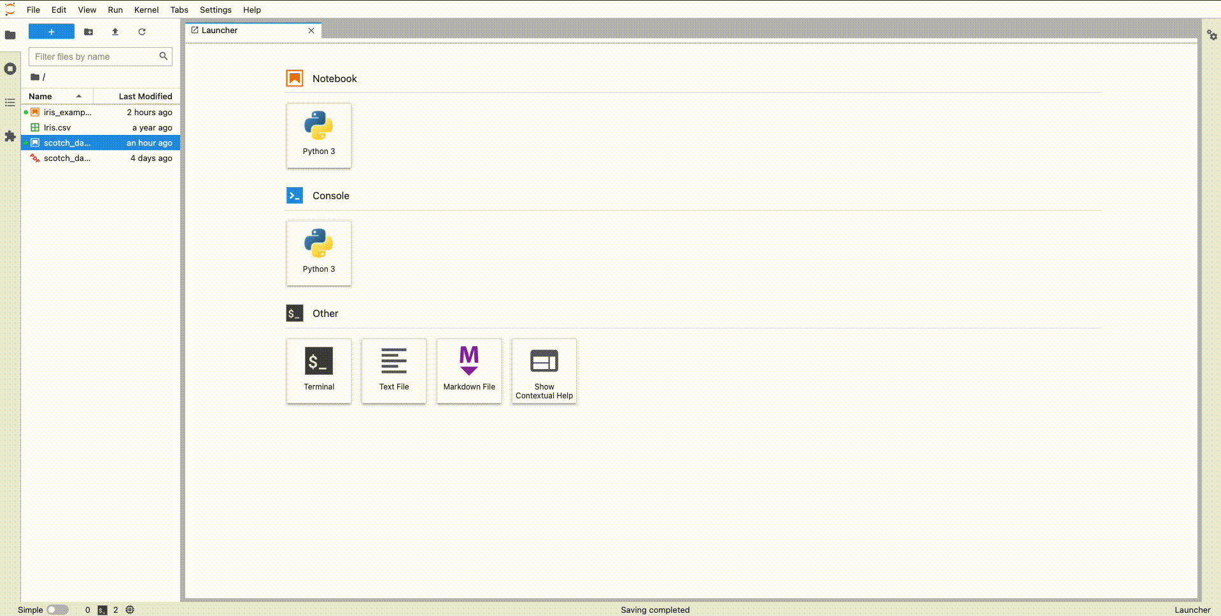The image size is (1221, 616).
Task: Show the Table of Contents panel
Action: pos(10,102)
